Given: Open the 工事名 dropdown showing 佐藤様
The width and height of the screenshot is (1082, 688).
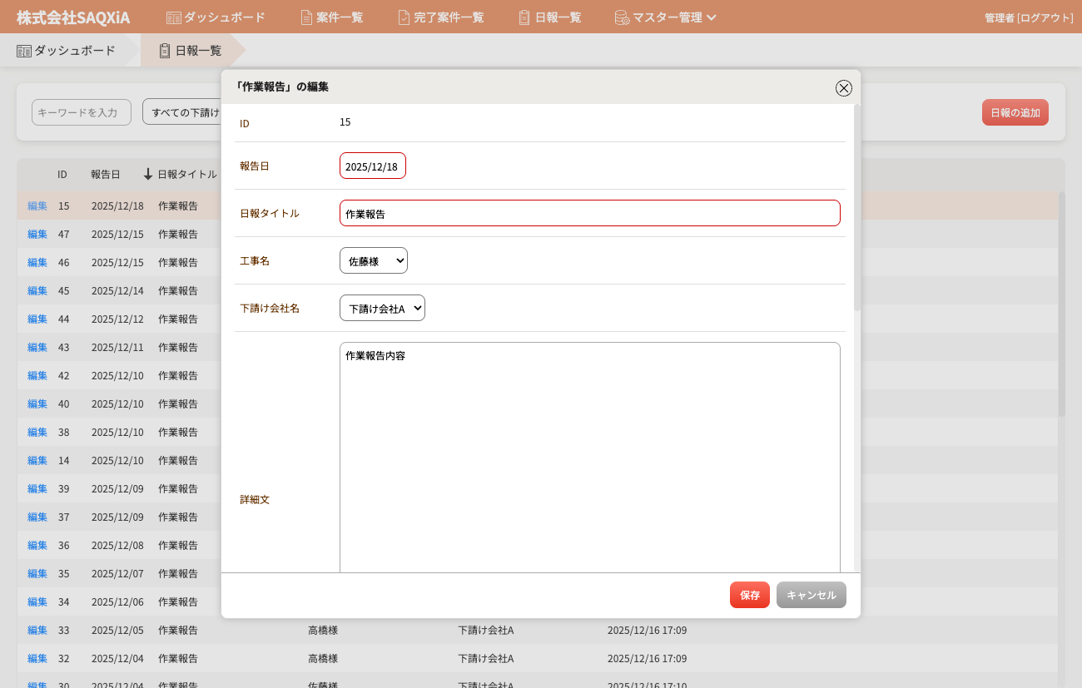Looking at the screenshot, I should 373,261.
